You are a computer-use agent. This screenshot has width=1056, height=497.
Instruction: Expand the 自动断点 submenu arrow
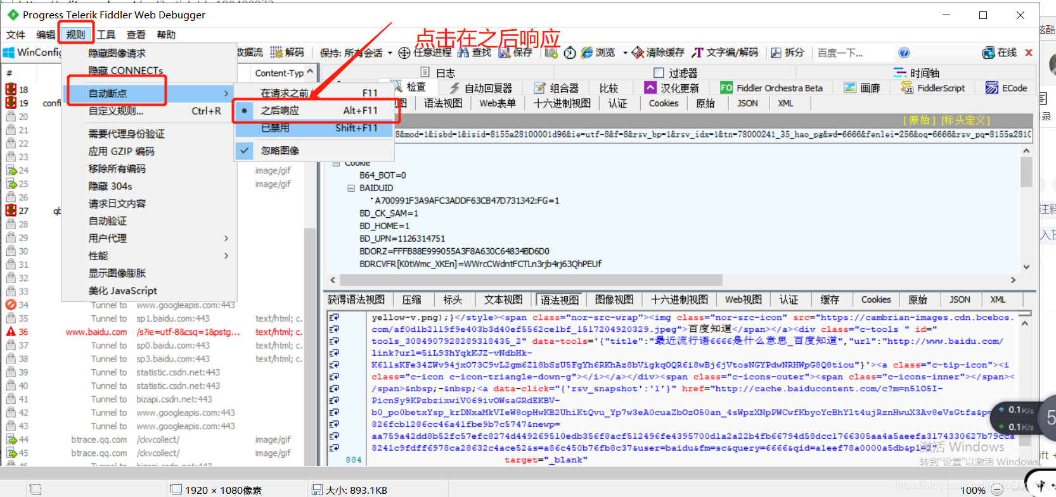click(x=226, y=93)
